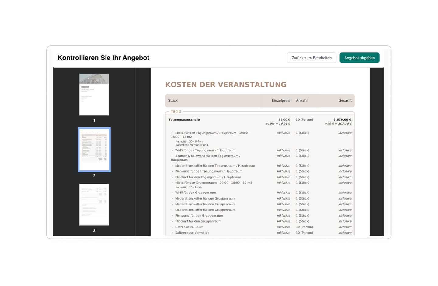Viewport: 438px width, 286px height.
Task: Click the Gesamt column header
Action: (x=345, y=100)
